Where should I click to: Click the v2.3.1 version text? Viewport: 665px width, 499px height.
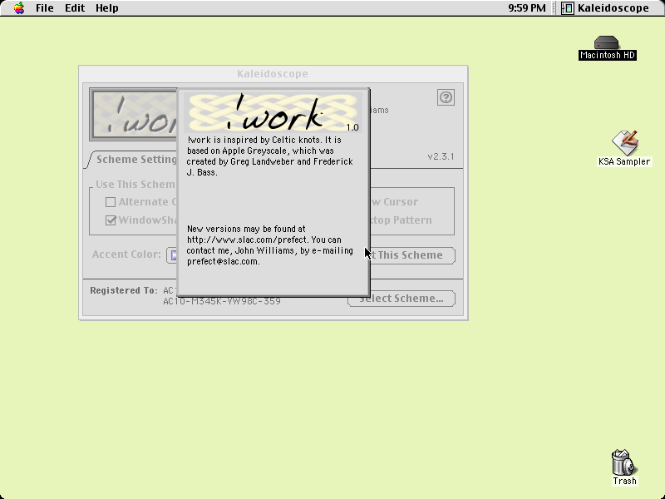point(441,156)
